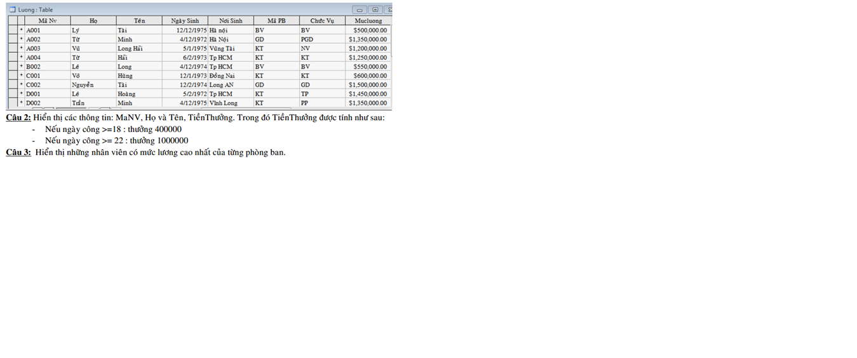Expand the subdatasheet for row D002
Viewport: 857px width, 358px height.
(x=21, y=103)
